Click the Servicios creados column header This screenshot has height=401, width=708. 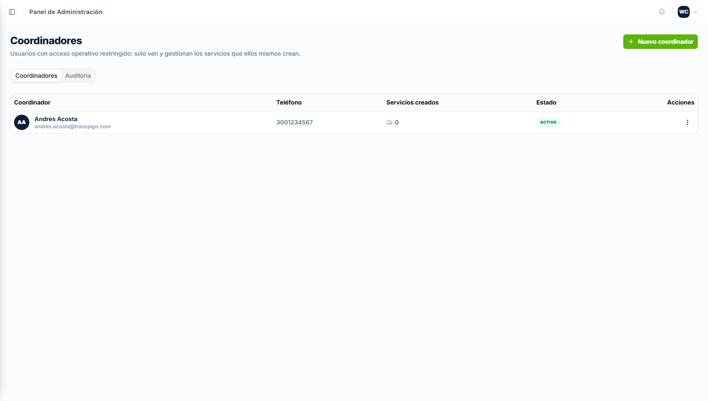(x=412, y=102)
